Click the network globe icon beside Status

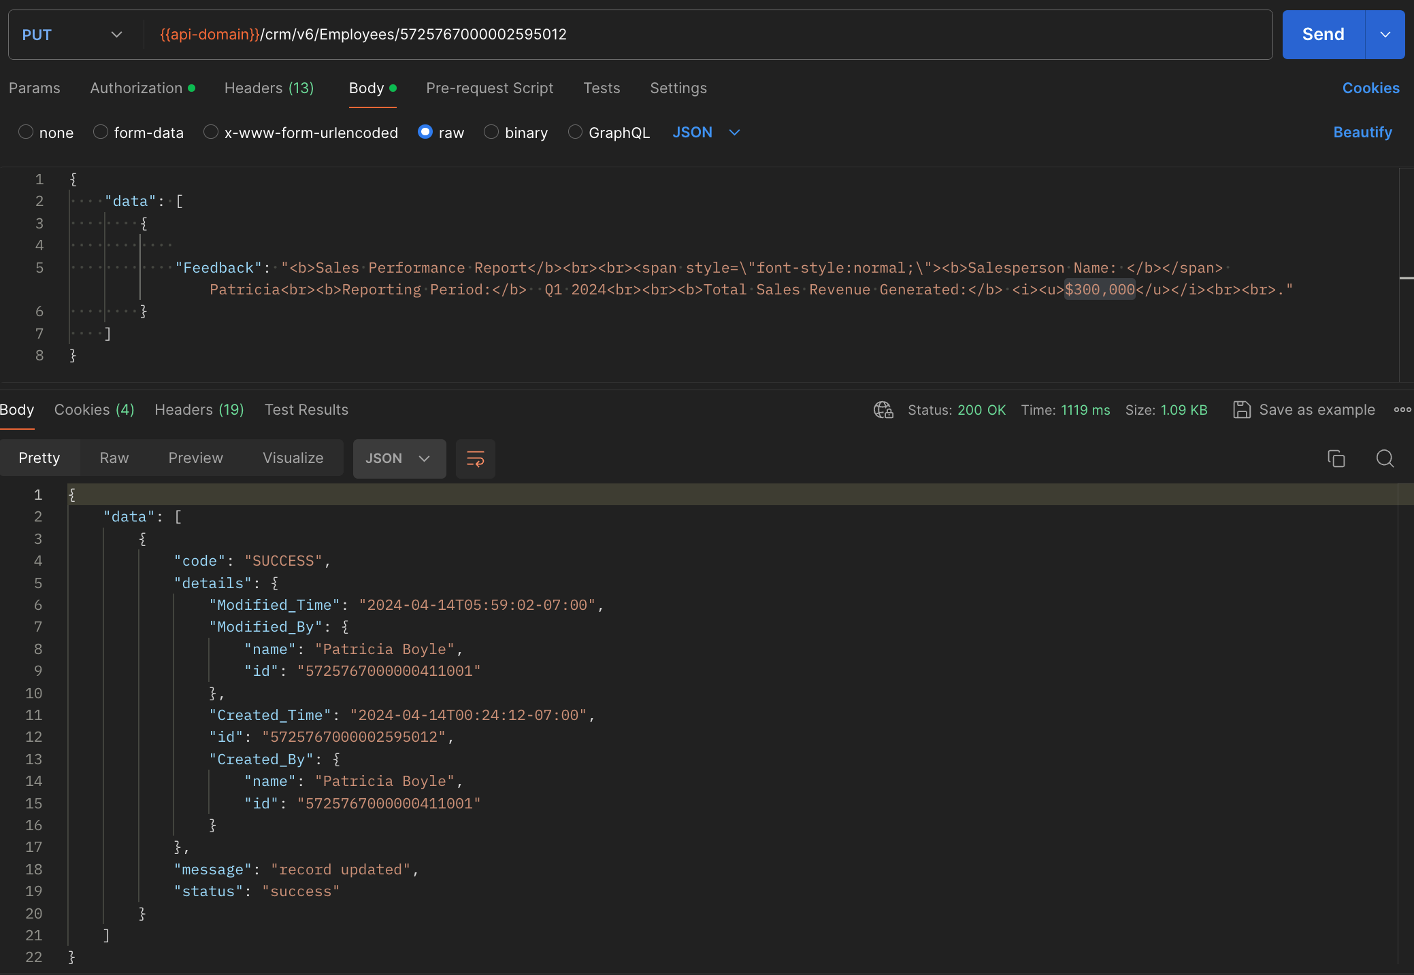tap(883, 410)
